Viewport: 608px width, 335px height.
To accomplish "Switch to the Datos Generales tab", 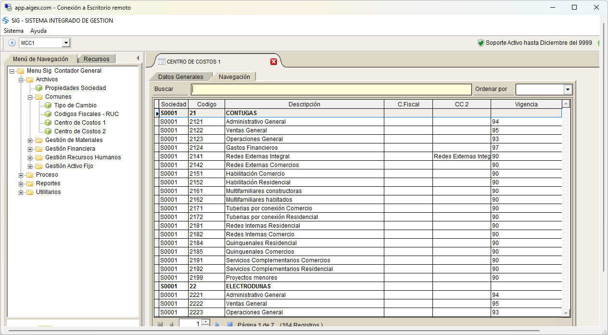I will tap(180, 77).
